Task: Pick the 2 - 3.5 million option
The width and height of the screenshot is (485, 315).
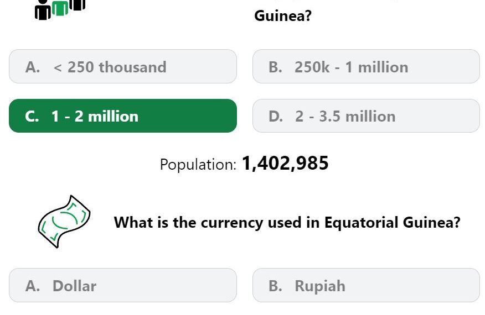Action: pos(366,116)
